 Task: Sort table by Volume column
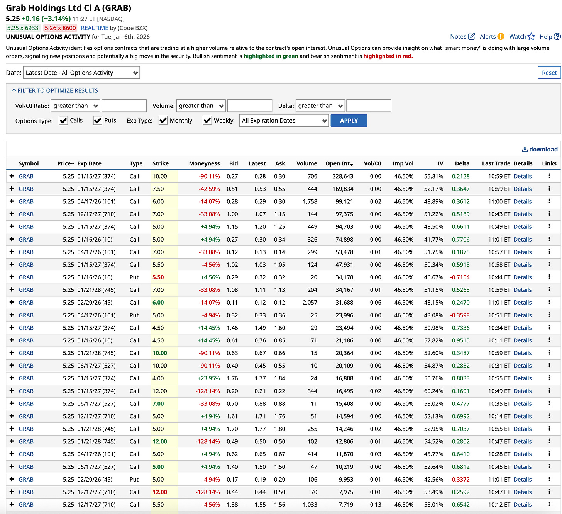click(x=307, y=163)
